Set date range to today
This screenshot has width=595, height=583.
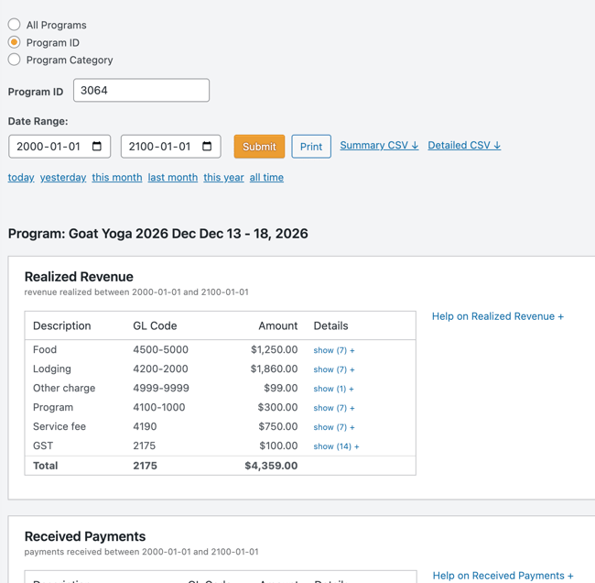click(x=21, y=178)
